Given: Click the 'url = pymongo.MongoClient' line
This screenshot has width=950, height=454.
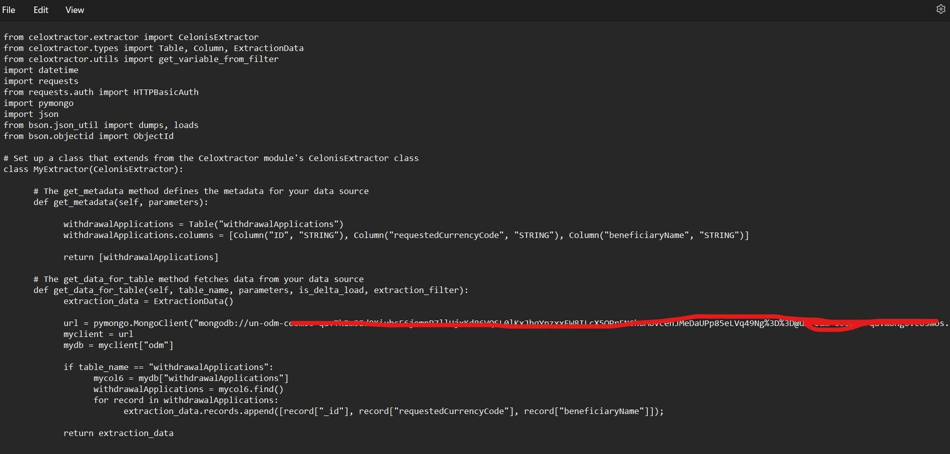Looking at the screenshot, I should tap(506, 323).
